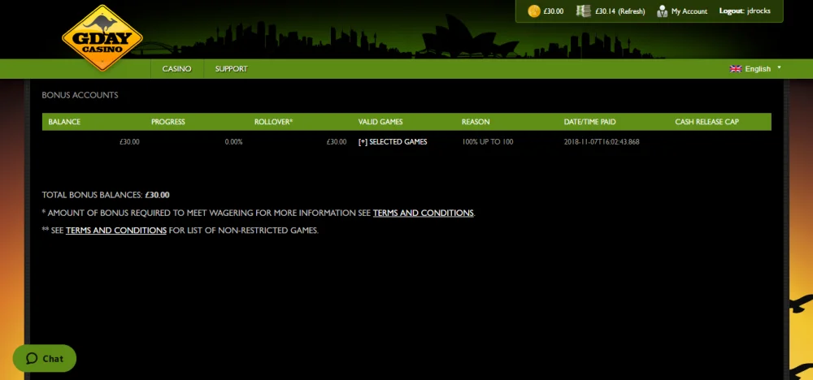Click the £30.00 bonus balance in header

(553, 11)
